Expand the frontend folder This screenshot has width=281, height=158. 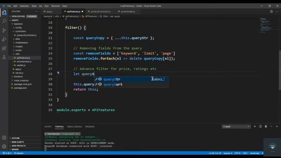point(18,76)
